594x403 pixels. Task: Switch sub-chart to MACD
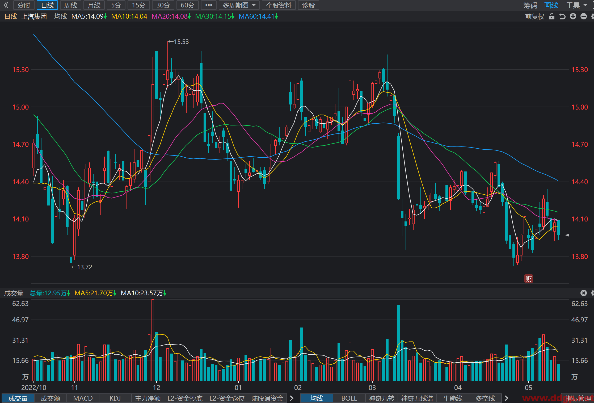point(83,398)
